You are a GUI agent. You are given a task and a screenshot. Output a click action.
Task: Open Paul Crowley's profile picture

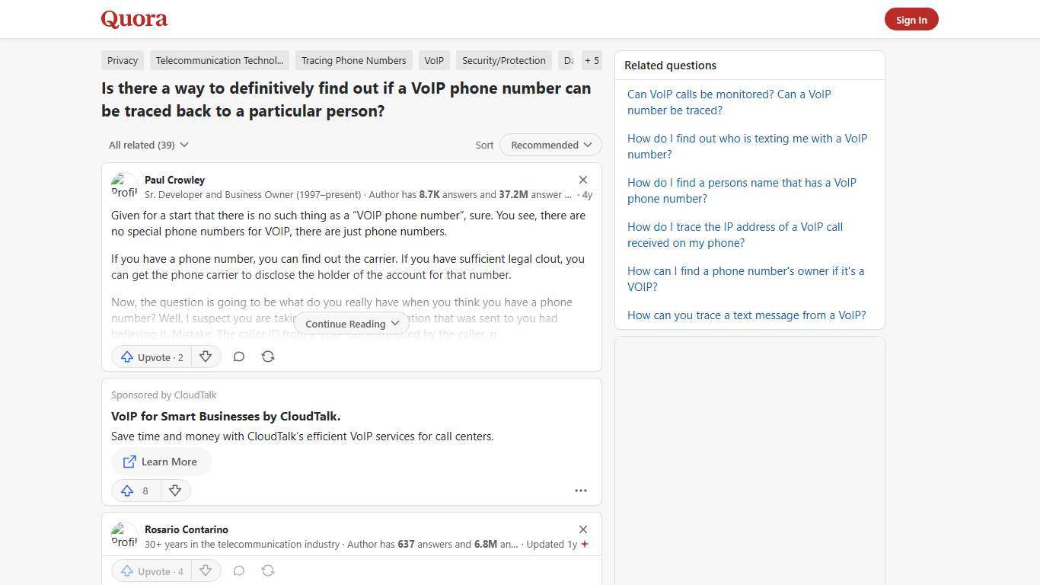point(125,185)
